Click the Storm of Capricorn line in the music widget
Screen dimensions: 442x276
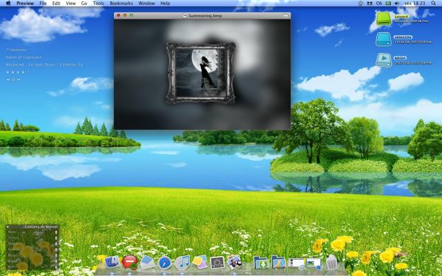[x=23, y=57]
